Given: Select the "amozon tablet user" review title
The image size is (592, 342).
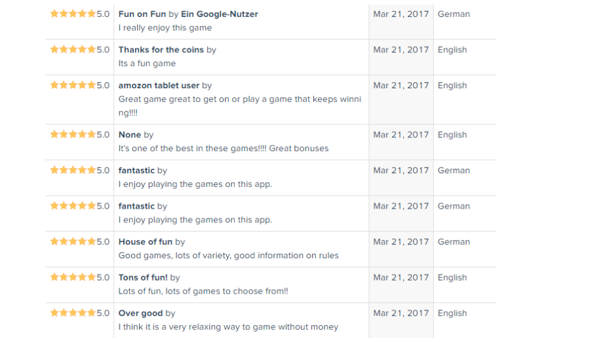Looking at the screenshot, I should coord(159,86).
